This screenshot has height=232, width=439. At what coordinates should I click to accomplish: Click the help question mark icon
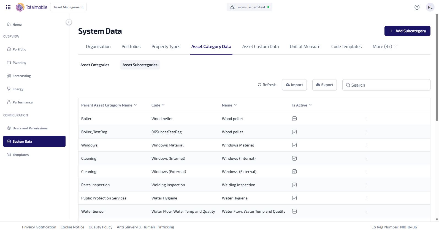[x=417, y=7]
